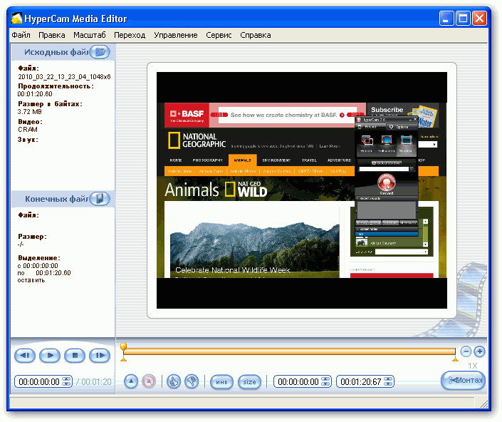Screen dimensions: 502x422
Task: Open the Сервис menu
Action: tap(219, 35)
